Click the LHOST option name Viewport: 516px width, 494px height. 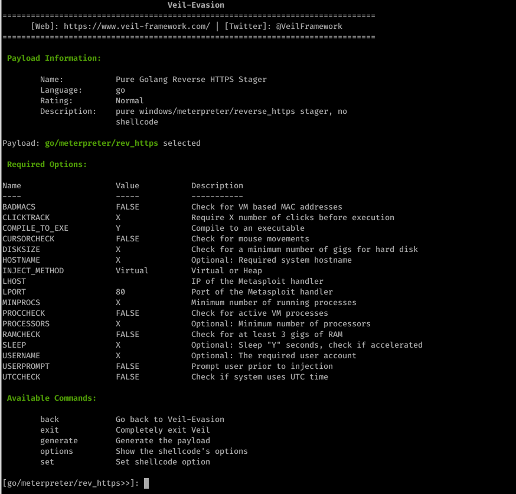[14, 281]
